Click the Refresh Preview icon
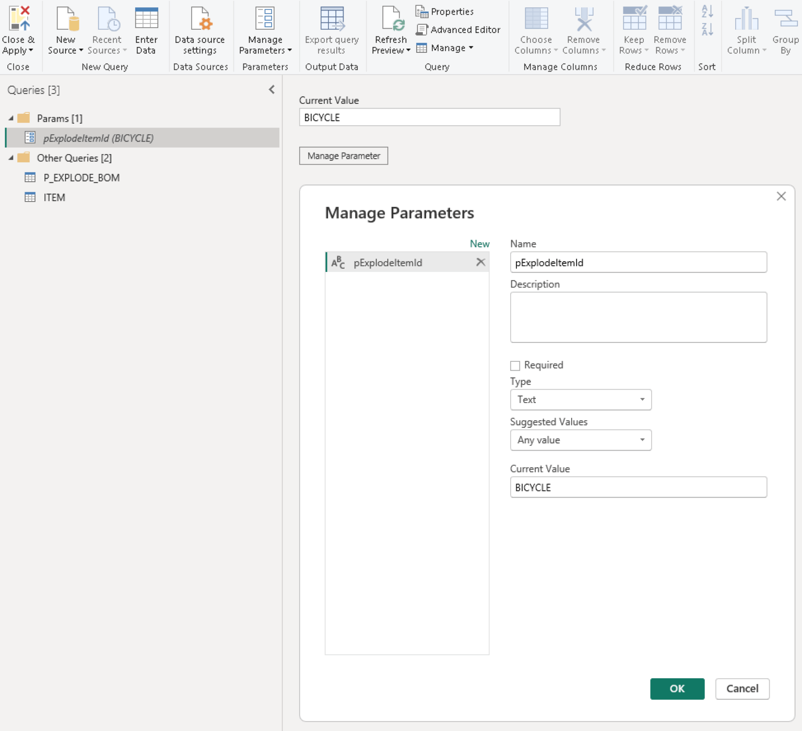The height and width of the screenshot is (731, 802). coord(392,18)
